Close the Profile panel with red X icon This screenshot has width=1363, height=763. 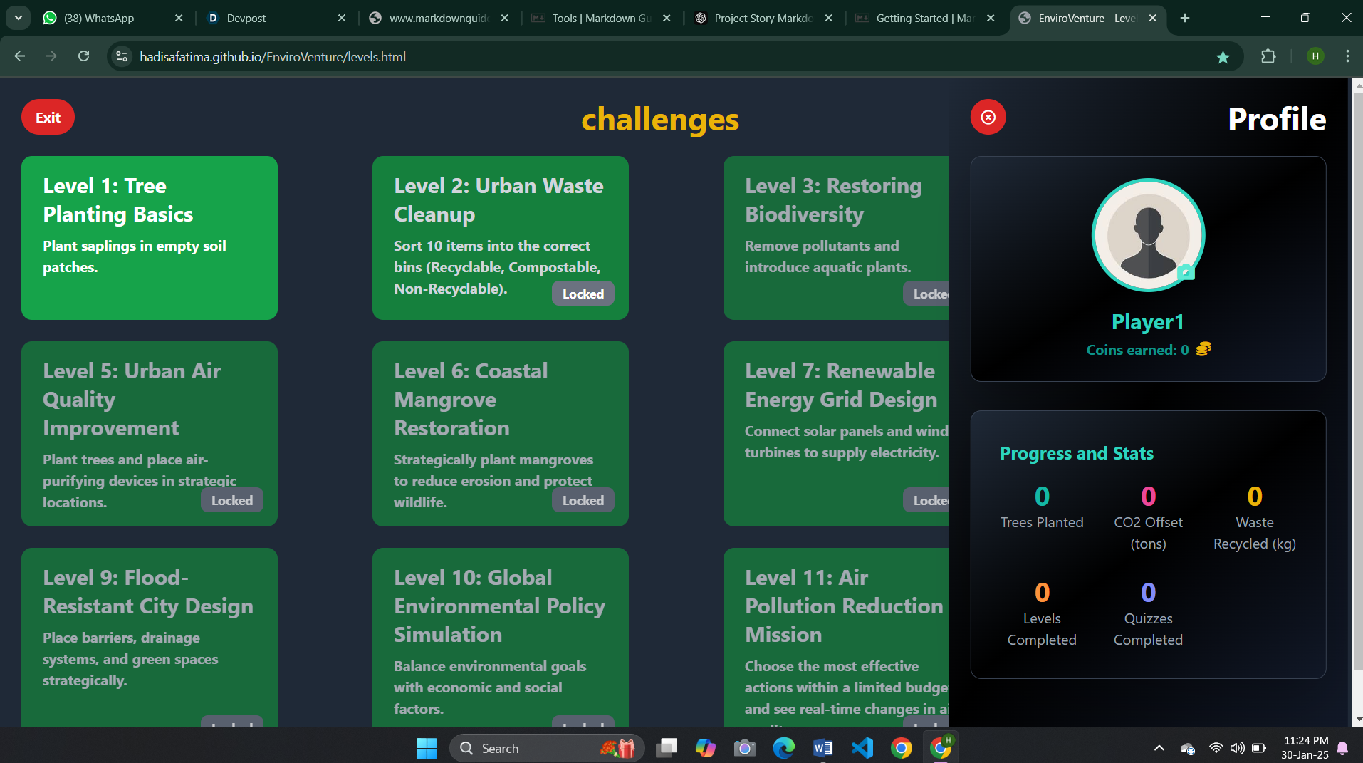coord(988,117)
